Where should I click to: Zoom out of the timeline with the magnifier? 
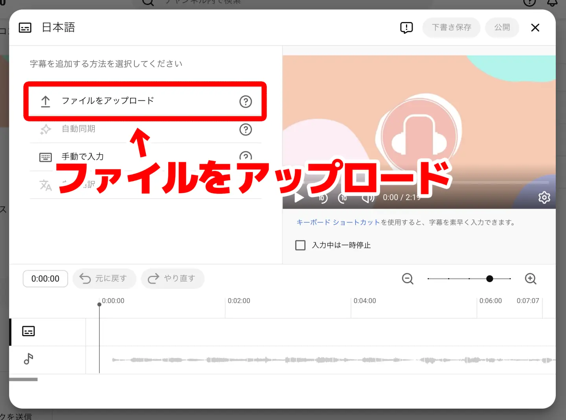click(x=408, y=279)
